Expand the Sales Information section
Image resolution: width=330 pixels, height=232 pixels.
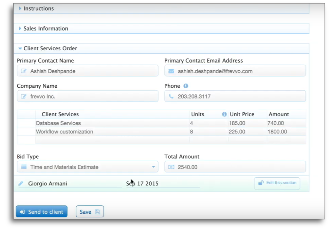[20, 29]
